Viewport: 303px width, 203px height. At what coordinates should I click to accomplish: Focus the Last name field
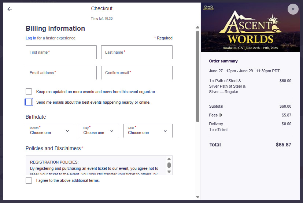(x=137, y=52)
